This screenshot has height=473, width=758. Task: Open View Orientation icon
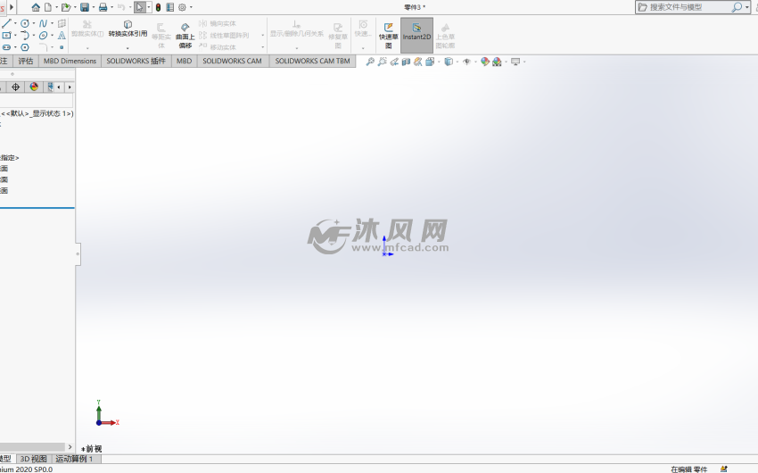pos(430,62)
